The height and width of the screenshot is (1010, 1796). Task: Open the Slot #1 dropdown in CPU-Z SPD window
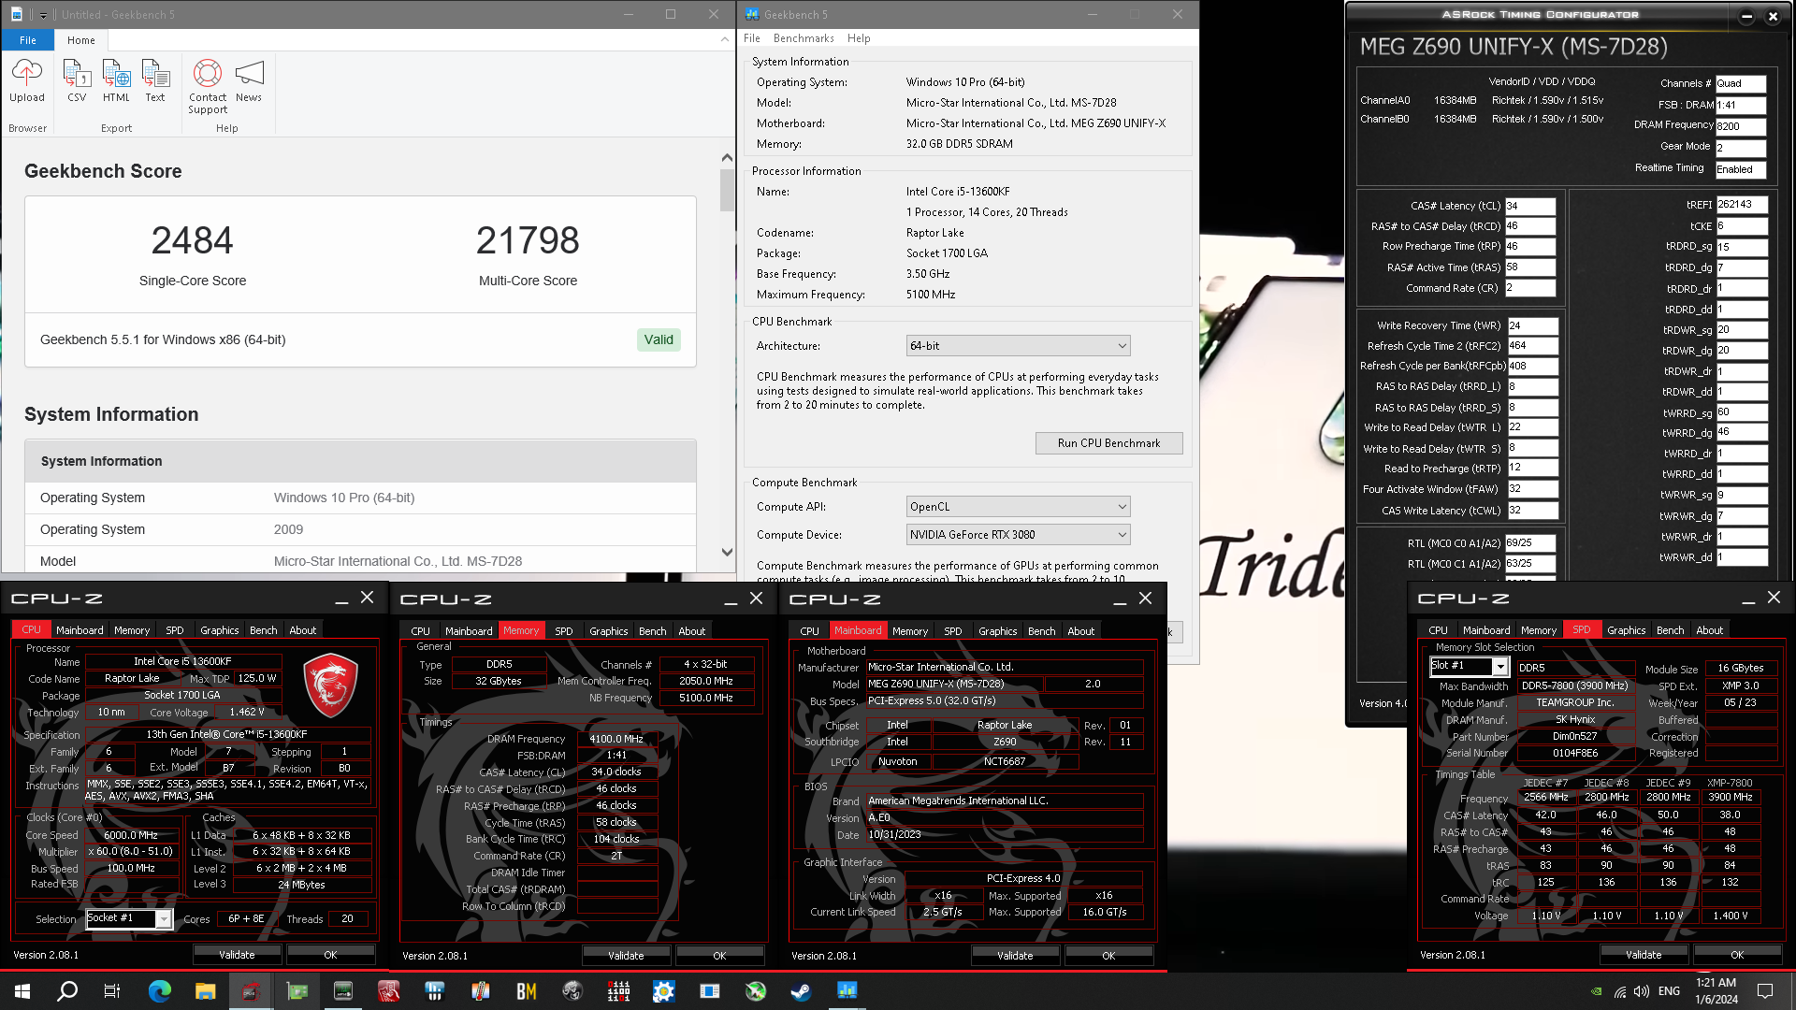click(x=1470, y=666)
